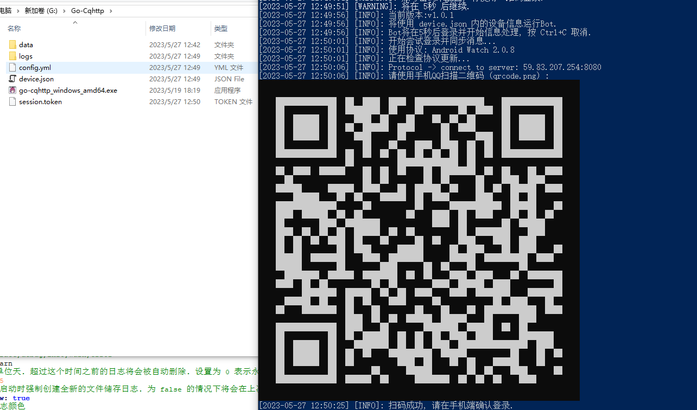Viewport: 697px width, 410px height.
Task: Click the sort-direction arrow above the 名称 column
Action: [75, 22]
